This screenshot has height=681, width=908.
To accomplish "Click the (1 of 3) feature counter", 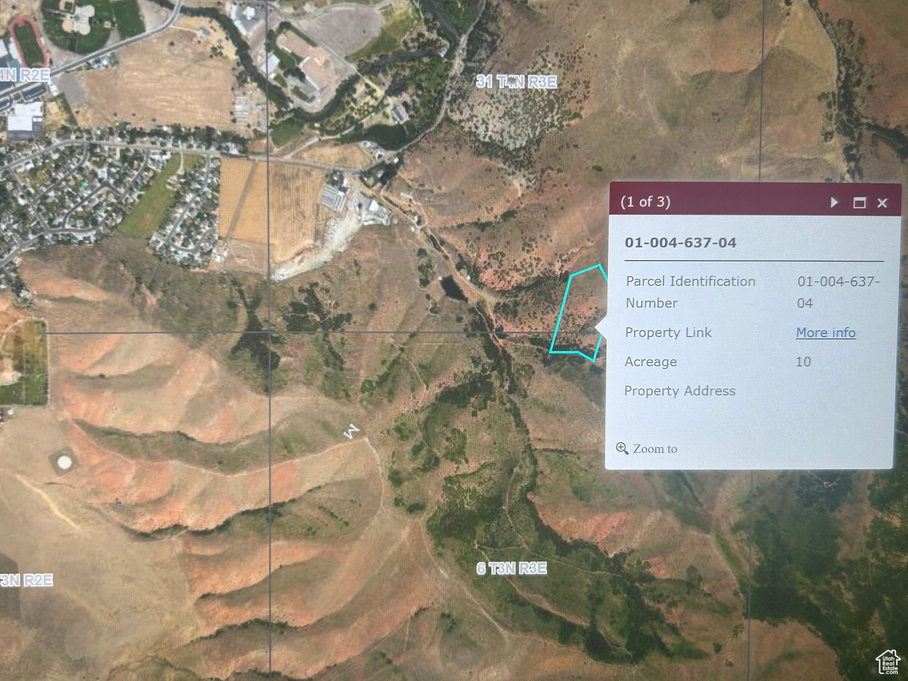I will [x=645, y=202].
